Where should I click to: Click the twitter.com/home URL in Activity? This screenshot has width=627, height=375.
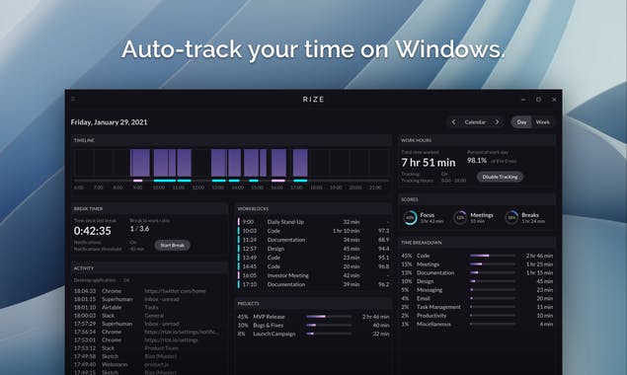click(175, 291)
